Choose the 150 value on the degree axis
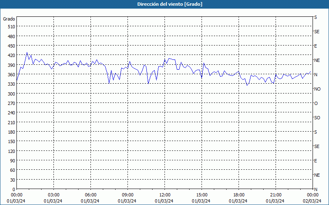 click(12, 141)
